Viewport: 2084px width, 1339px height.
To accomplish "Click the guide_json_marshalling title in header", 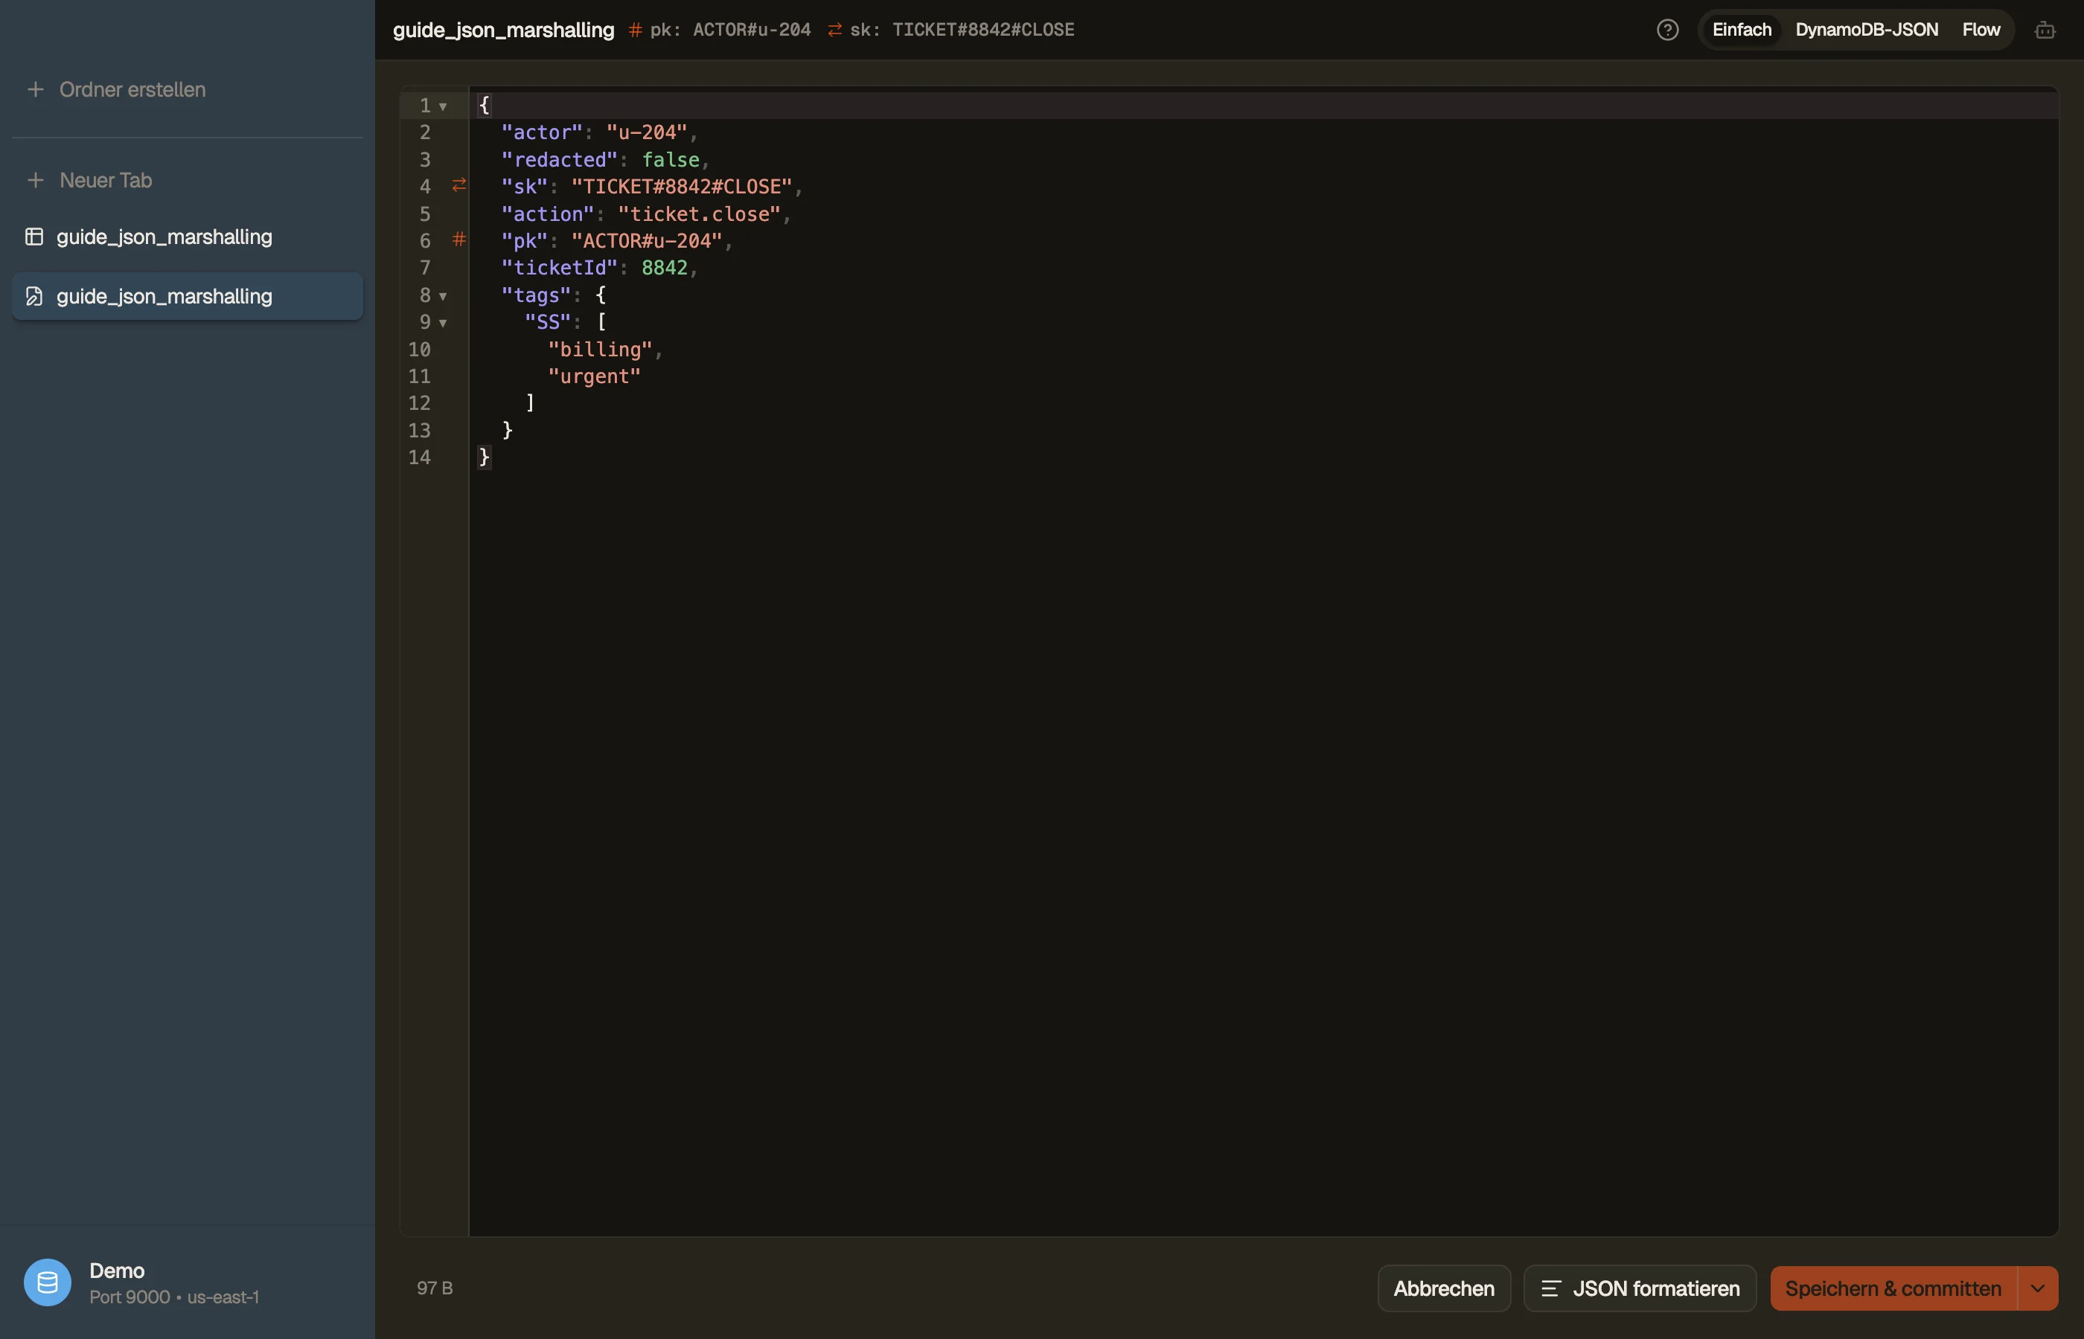I will click(504, 30).
